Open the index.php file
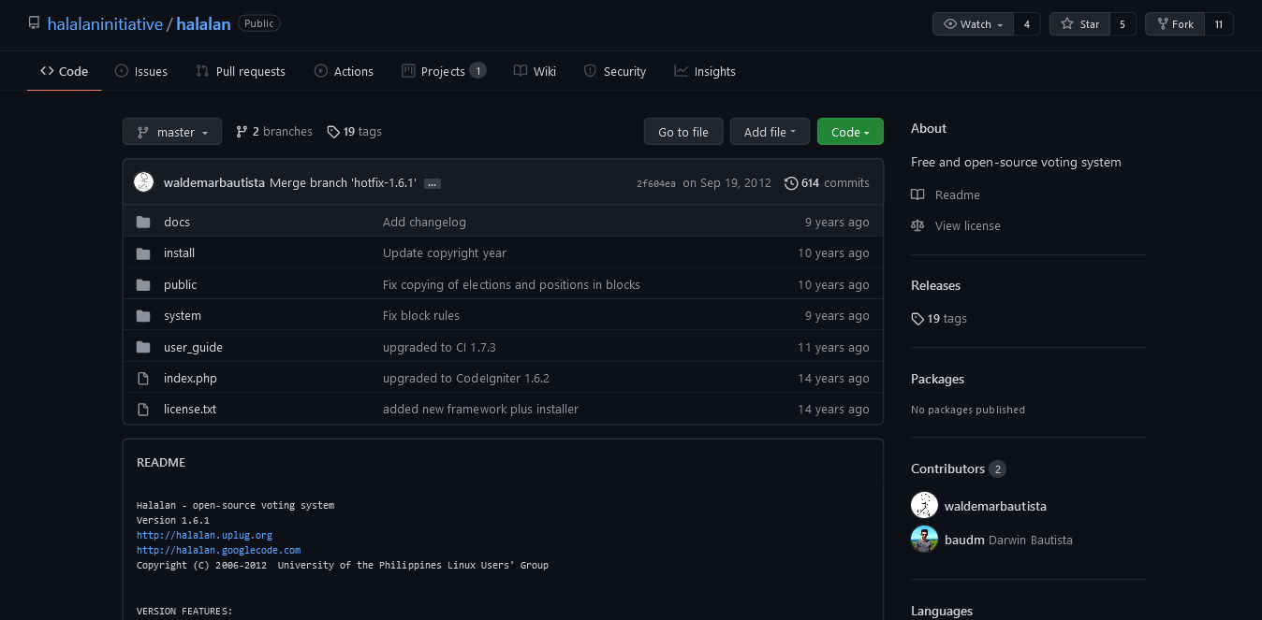Image resolution: width=1262 pixels, height=620 pixels. (190, 379)
